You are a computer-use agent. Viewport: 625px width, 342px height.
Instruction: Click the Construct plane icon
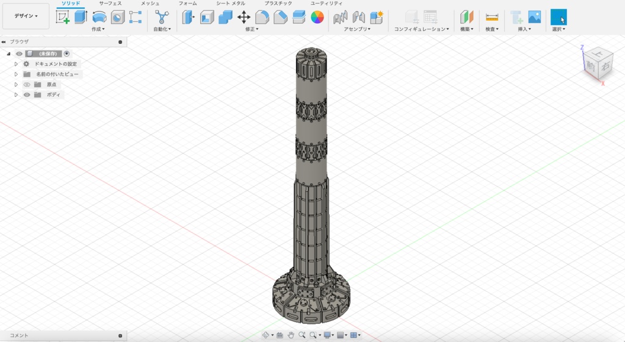pyautogui.click(x=466, y=17)
